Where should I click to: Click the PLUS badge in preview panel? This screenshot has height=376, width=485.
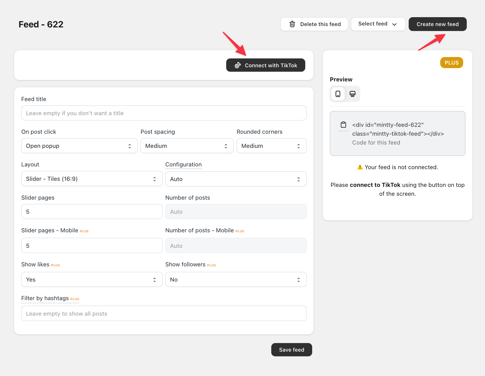pyautogui.click(x=452, y=63)
